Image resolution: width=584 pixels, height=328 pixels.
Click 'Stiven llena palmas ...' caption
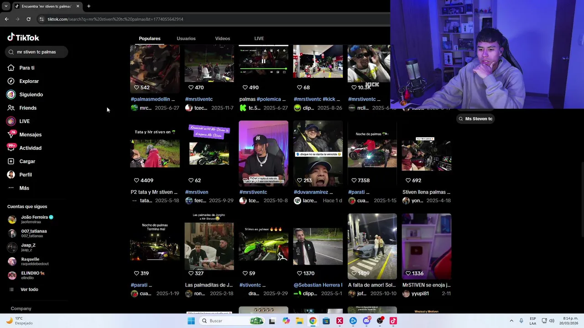pos(426,192)
